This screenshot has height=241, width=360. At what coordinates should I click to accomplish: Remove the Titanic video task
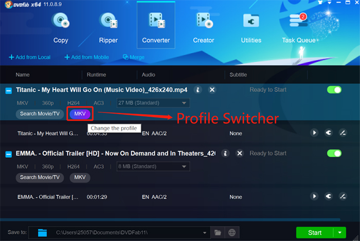(x=212, y=89)
